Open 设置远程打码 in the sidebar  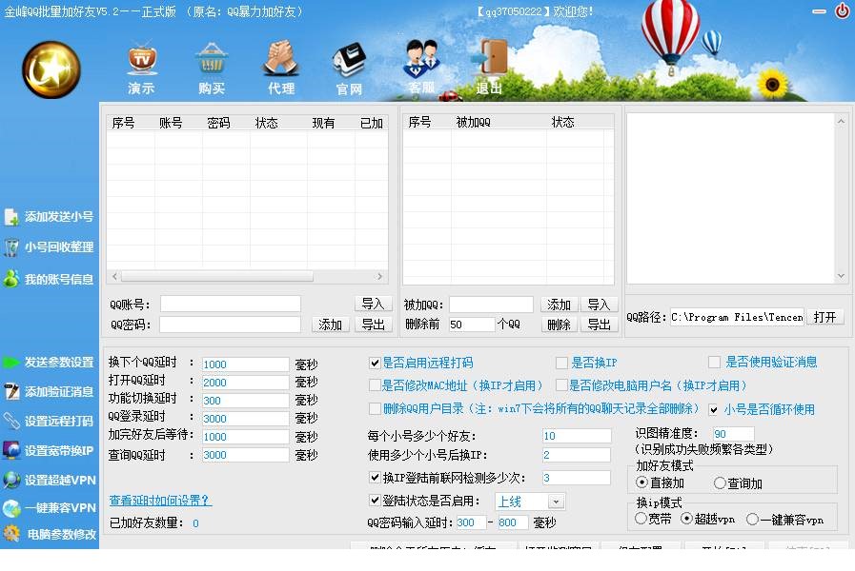click(49, 421)
